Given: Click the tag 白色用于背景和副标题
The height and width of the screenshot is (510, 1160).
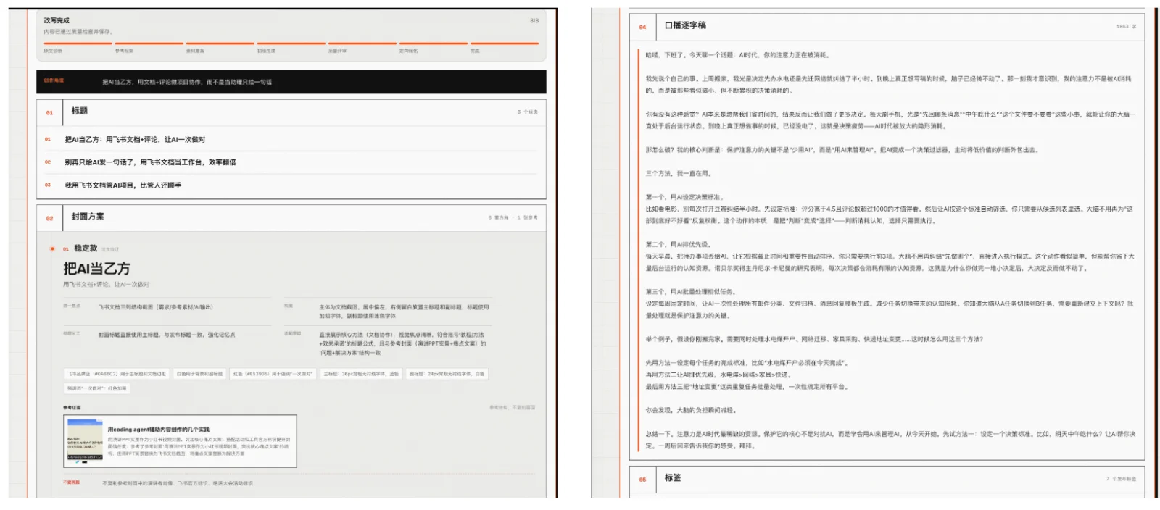Looking at the screenshot, I should coord(200,374).
